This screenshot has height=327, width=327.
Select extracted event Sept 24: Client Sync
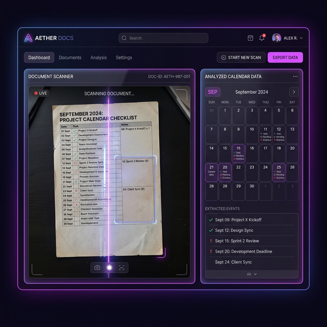pyautogui.click(x=252, y=262)
